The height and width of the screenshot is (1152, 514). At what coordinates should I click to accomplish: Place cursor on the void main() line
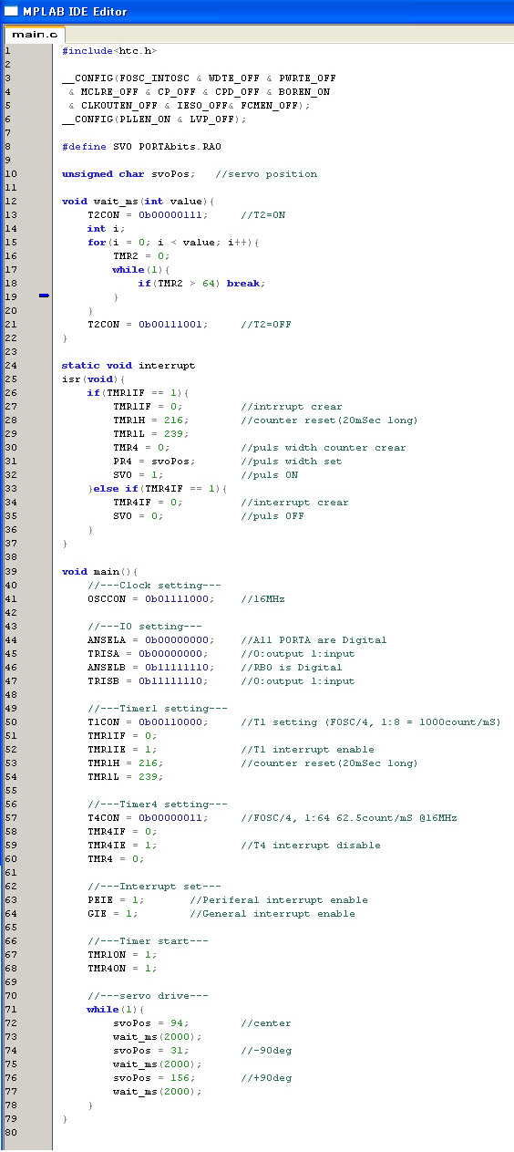(99, 571)
